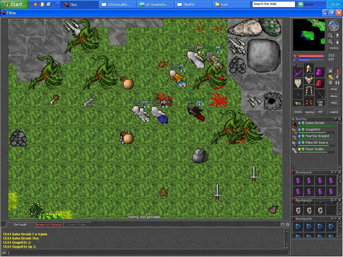Go up a level in third Backpack

[332, 219]
